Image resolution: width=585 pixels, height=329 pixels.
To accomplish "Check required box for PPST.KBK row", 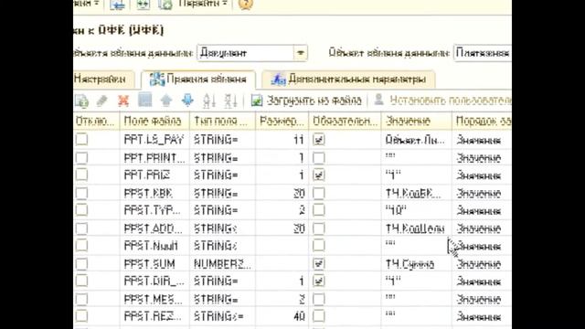I will click(x=319, y=193).
